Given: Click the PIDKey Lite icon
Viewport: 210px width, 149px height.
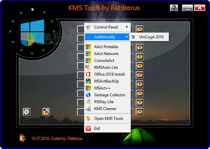Looking at the screenshot, I should (88, 102).
